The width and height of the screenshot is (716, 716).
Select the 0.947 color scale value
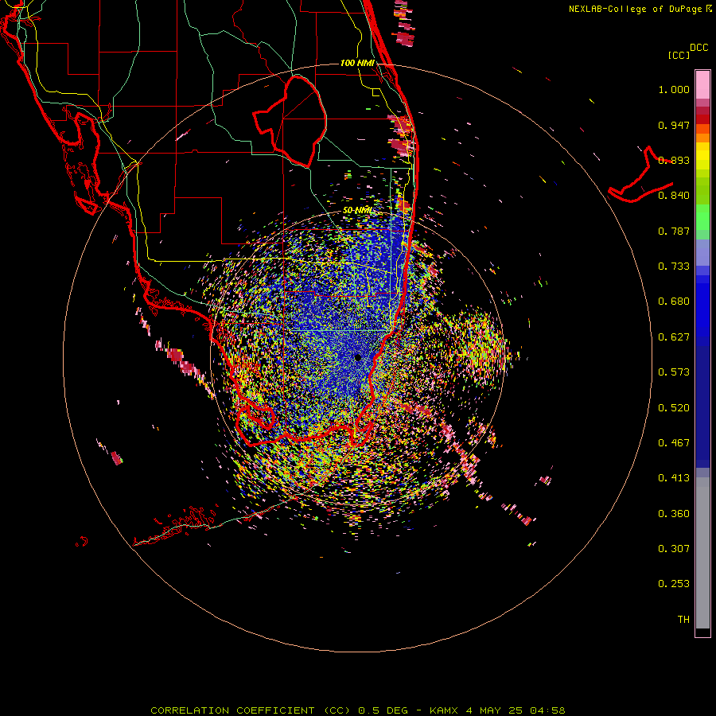tap(674, 125)
